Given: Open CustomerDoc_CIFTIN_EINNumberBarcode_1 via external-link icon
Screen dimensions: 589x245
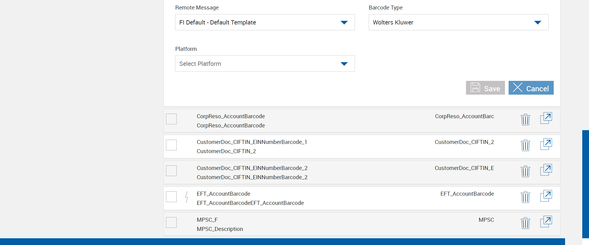Looking at the screenshot, I should point(546,144).
